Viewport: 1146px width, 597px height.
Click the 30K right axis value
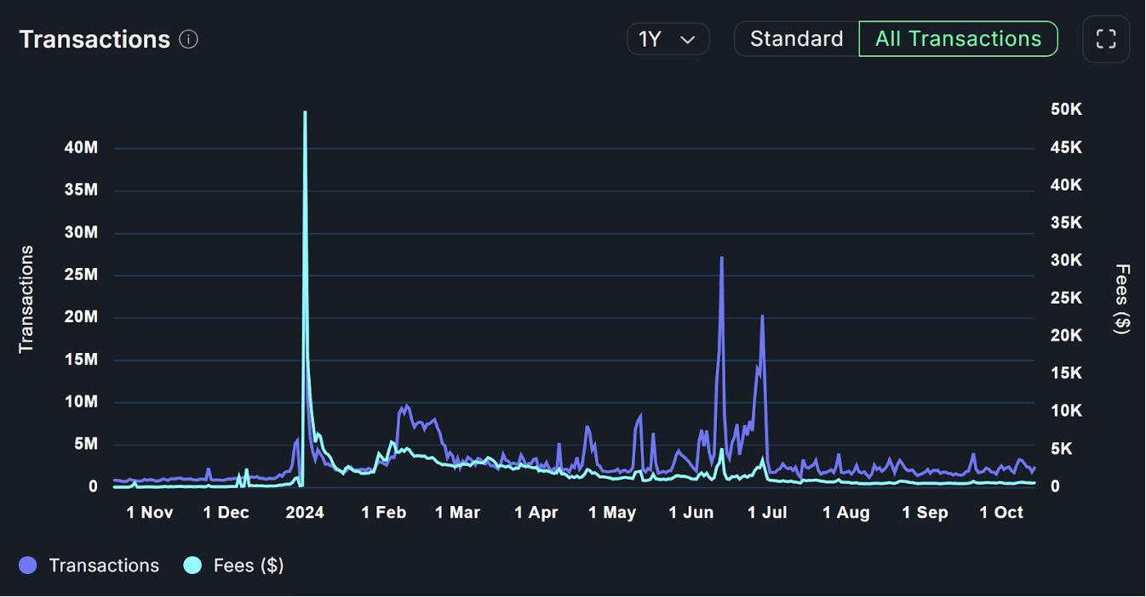(x=1066, y=260)
